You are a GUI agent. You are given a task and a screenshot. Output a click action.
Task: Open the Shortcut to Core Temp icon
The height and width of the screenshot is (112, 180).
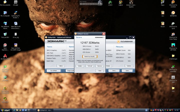[173, 36]
